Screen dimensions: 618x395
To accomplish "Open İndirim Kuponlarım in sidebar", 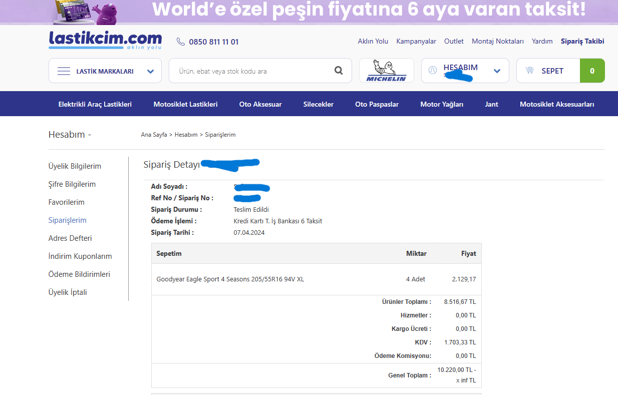I will coord(80,256).
